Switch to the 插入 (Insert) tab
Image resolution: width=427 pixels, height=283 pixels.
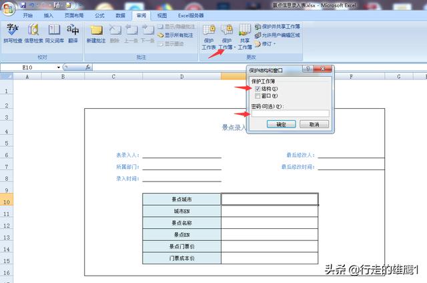tap(49, 15)
